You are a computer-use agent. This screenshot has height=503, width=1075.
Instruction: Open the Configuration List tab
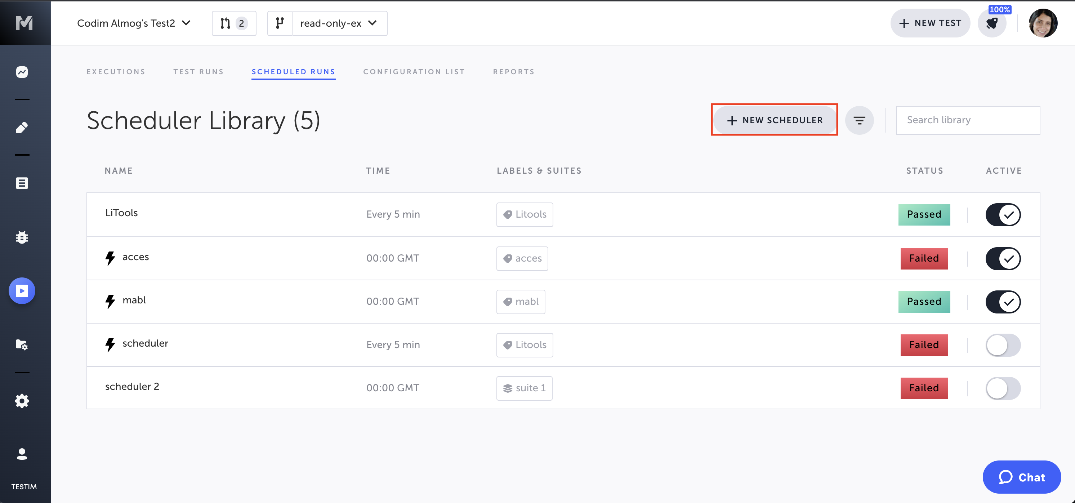(414, 72)
